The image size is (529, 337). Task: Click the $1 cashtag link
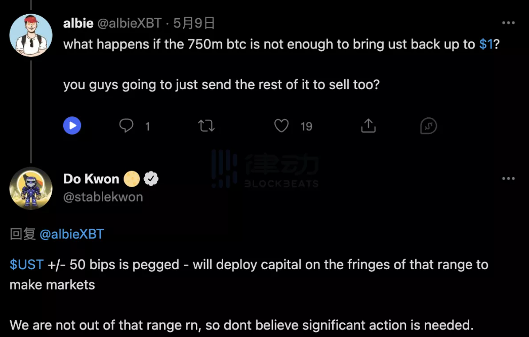pyautogui.click(x=486, y=44)
